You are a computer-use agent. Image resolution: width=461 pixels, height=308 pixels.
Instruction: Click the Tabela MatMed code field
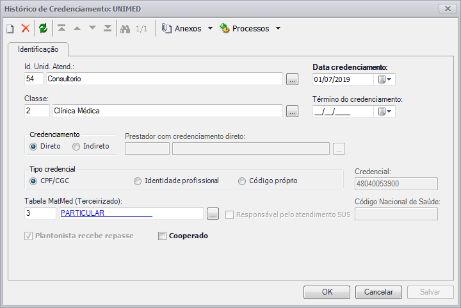40,213
